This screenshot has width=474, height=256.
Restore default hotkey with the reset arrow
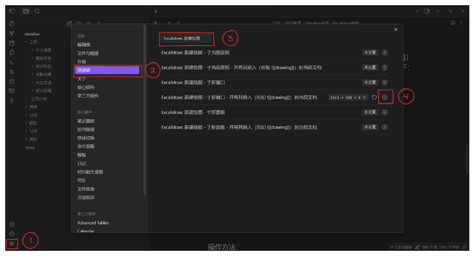click(374, 97)
